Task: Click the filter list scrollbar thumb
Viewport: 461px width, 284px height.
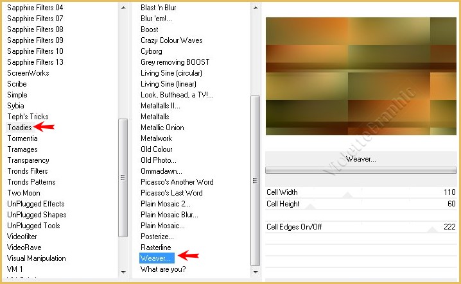Action: [x=255, y=180]
